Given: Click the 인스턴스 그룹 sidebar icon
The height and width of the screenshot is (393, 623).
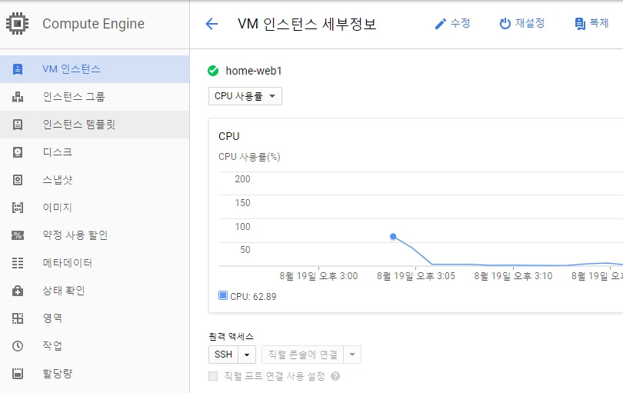Looking at the screenshot, I should click(18, 97).
